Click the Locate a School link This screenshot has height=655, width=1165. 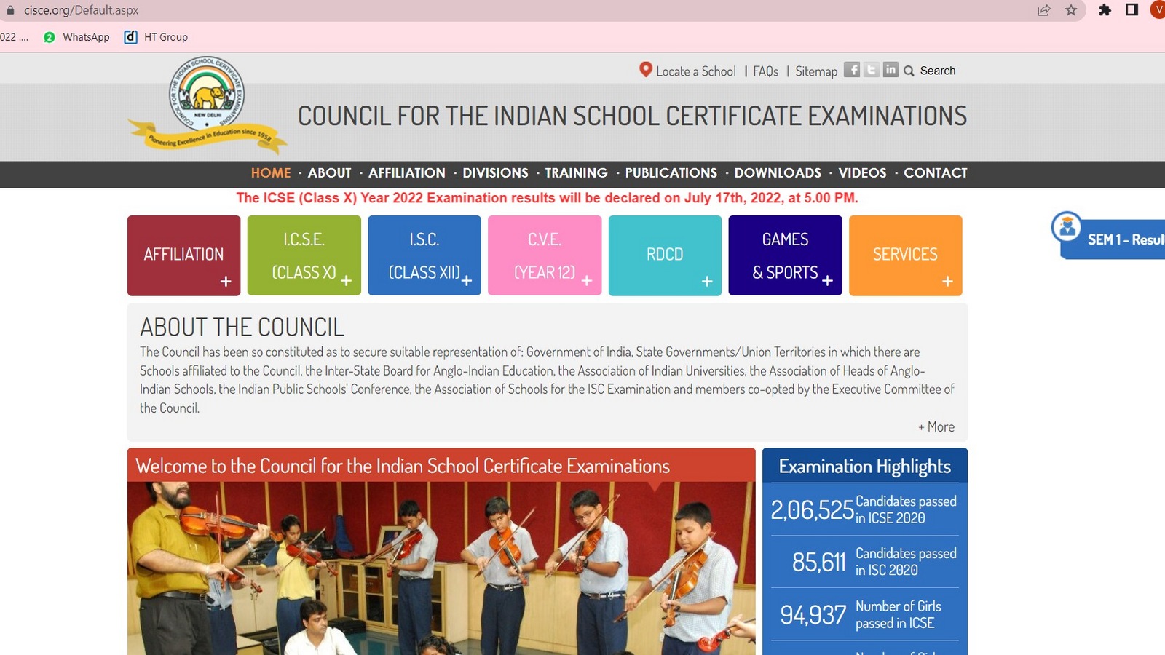click(x=695, y=71)
